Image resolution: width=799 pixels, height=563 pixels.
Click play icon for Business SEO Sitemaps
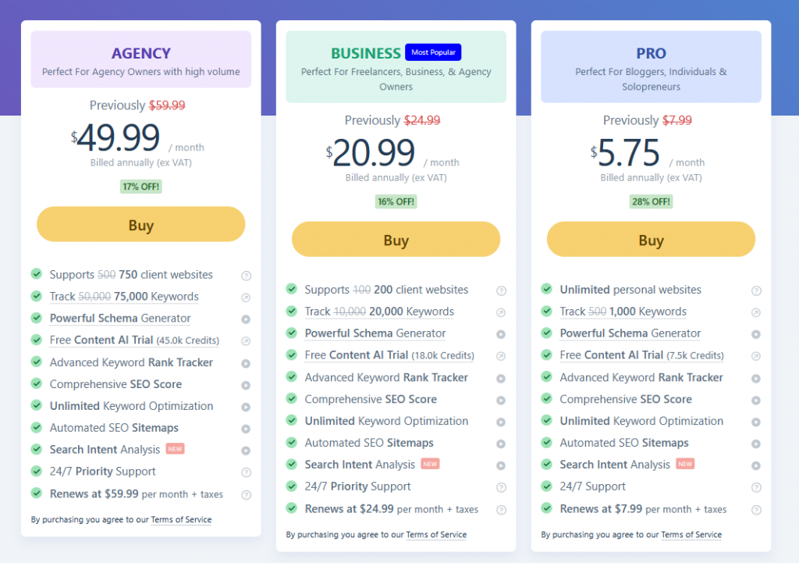click(x=502, y=444)
